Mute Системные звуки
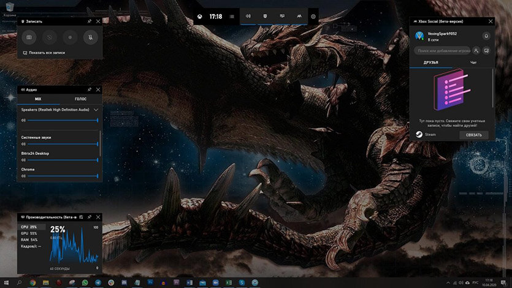 point(23,144)
